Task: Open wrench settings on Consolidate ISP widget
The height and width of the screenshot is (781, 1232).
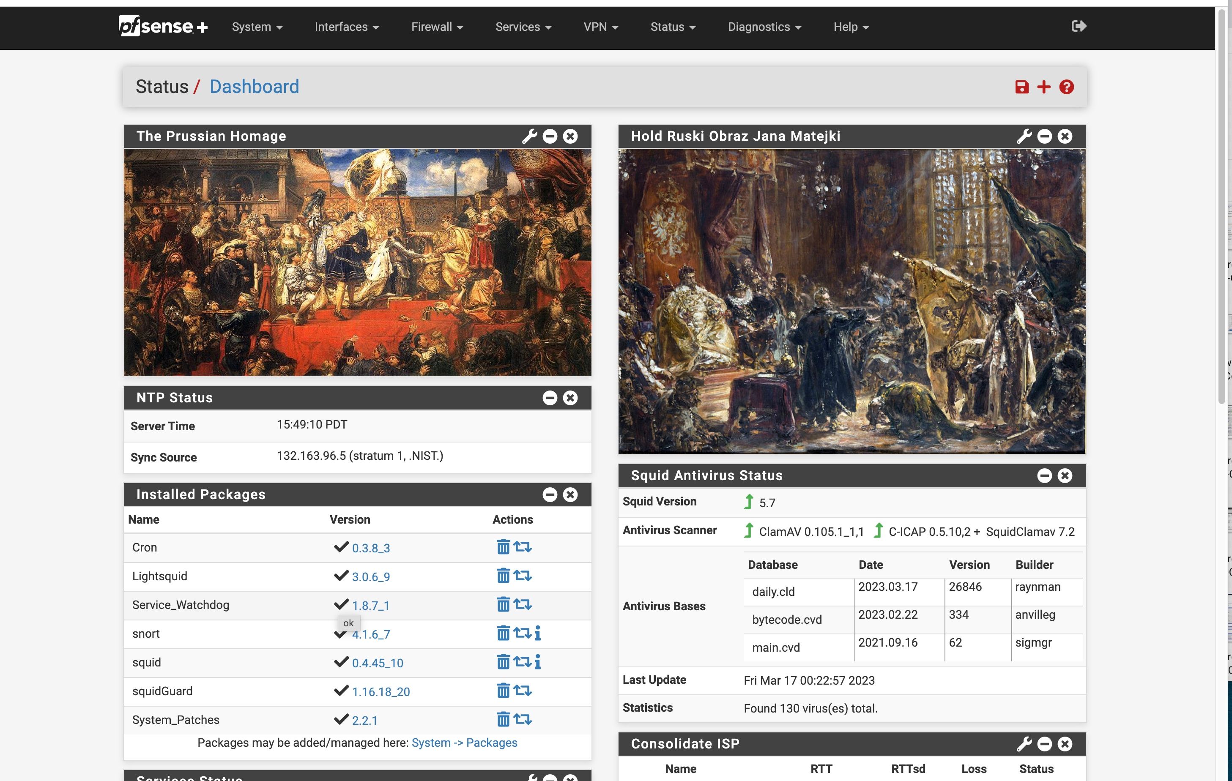Action: point(1024,744)
